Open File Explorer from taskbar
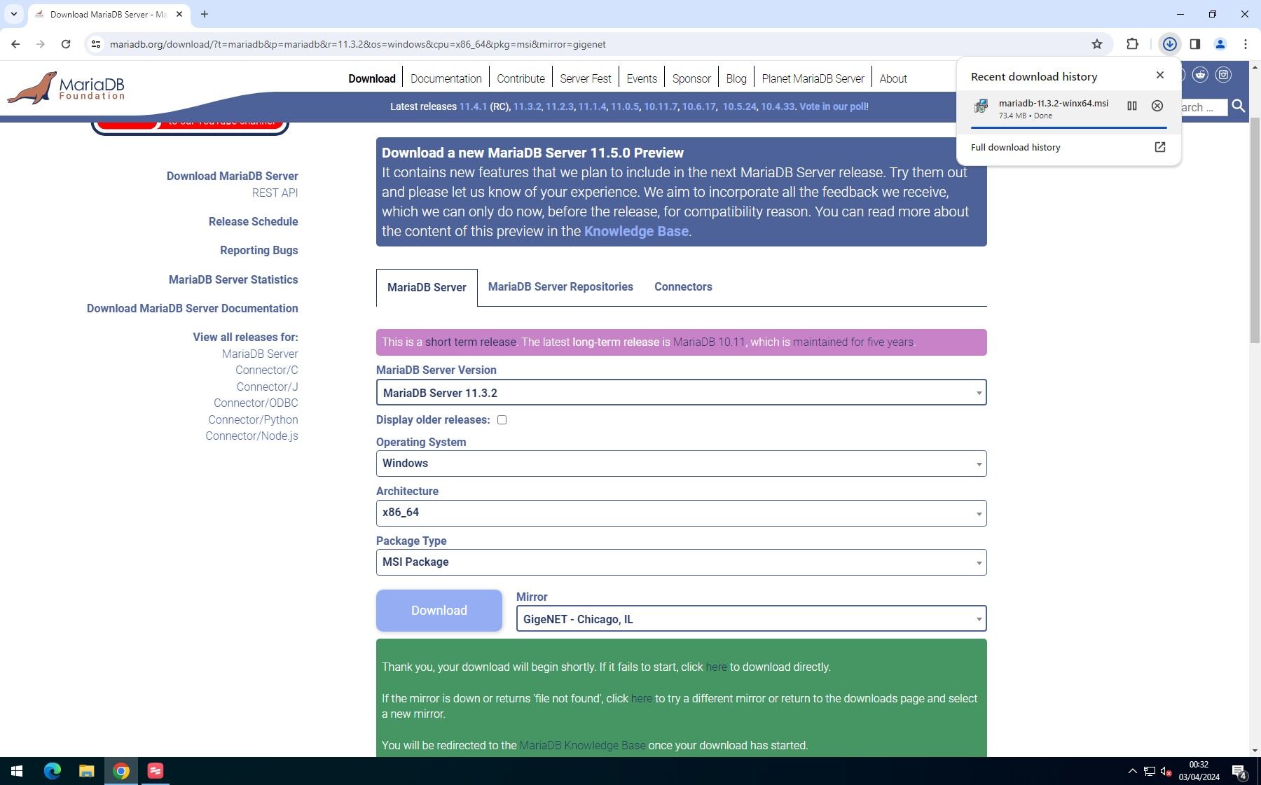Image resolution: width=1261 pixels, height=785 pixels. pyautogui.click(x=86, y=771)
